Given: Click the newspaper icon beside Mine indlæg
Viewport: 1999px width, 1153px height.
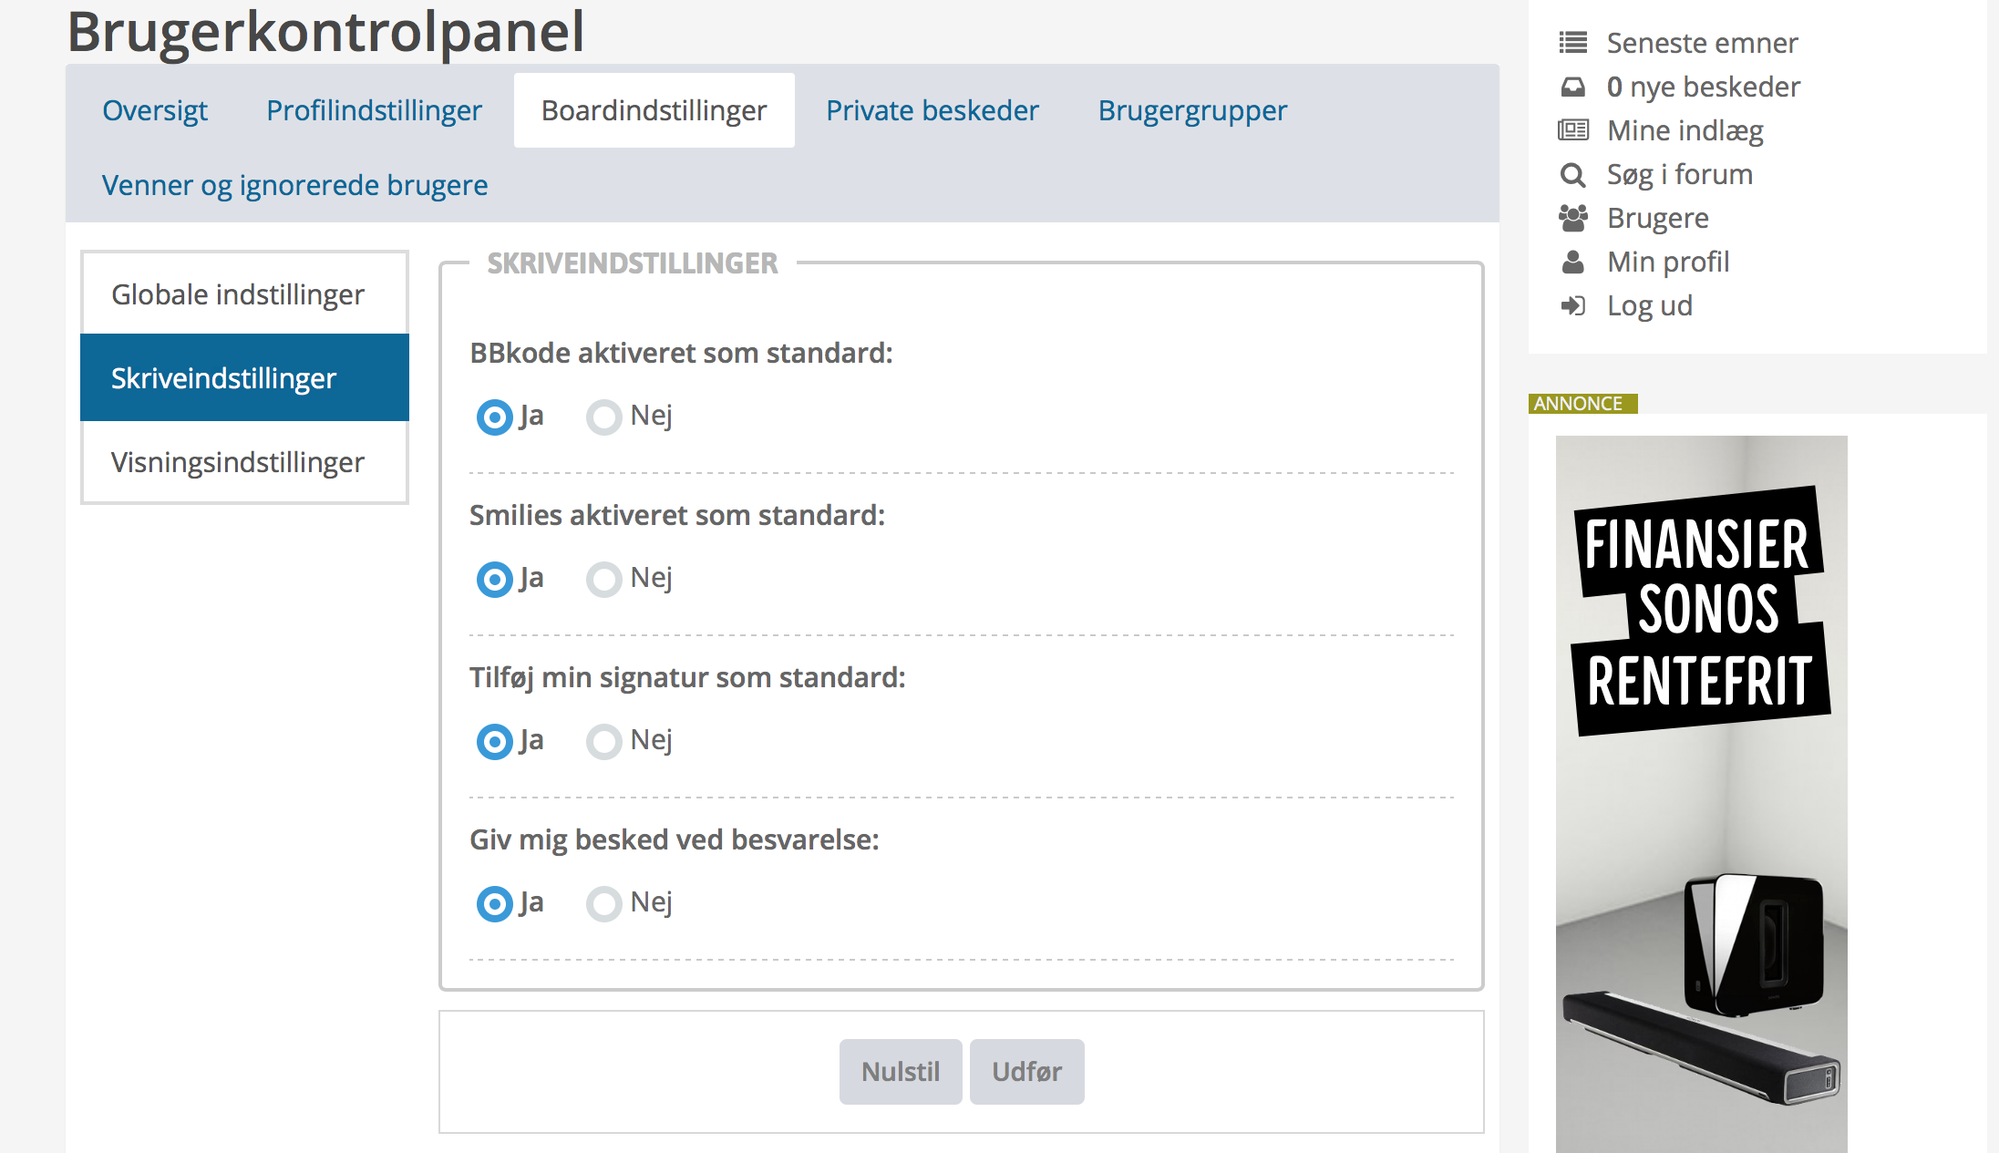Looking at the screenshot, I should (1572, 130).
